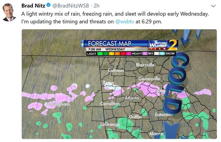The image size is (221, 142).
Task: Click the Gainesville label on the map
Action: (149, 79)
